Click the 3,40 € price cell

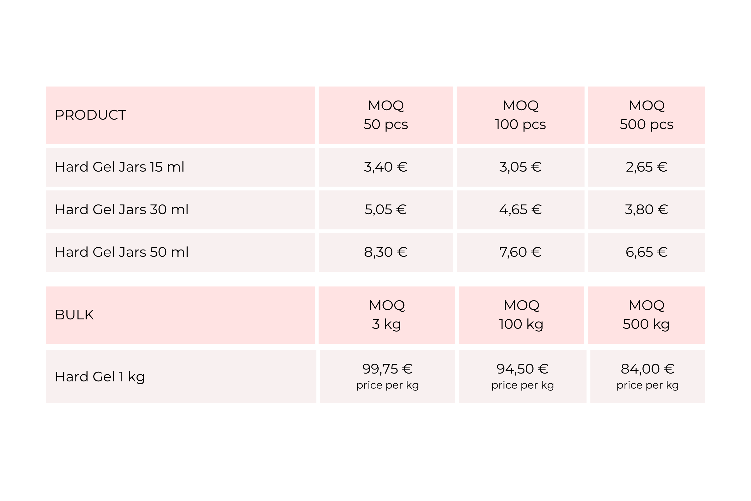(386, 167)
